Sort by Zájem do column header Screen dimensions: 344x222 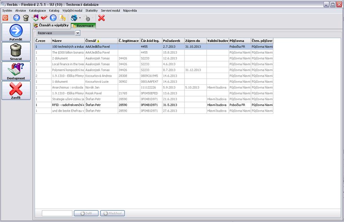coord(196,41)
